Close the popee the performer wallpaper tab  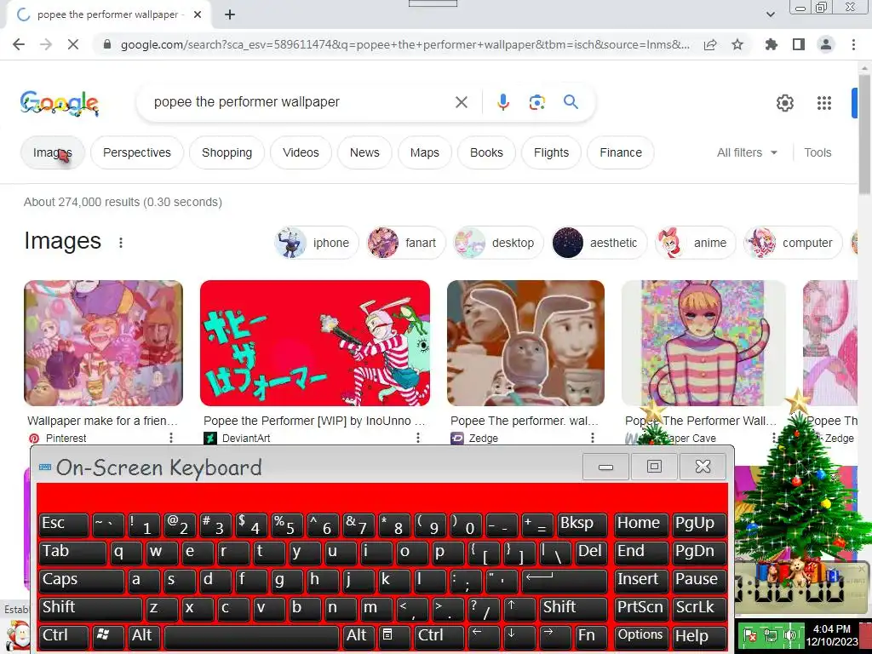(x=198, y=14)
